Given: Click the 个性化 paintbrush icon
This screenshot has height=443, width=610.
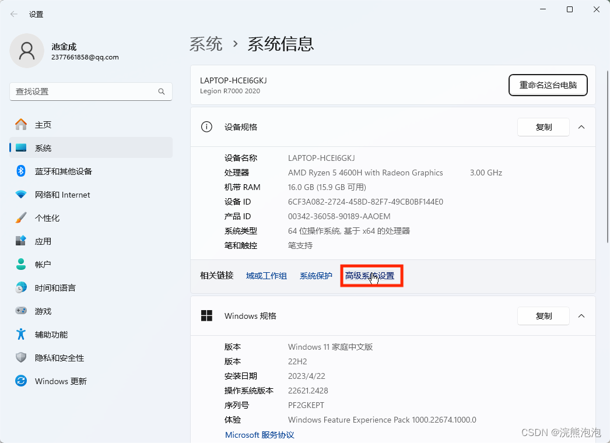Looking at the screenshot, I should [21, 218].
